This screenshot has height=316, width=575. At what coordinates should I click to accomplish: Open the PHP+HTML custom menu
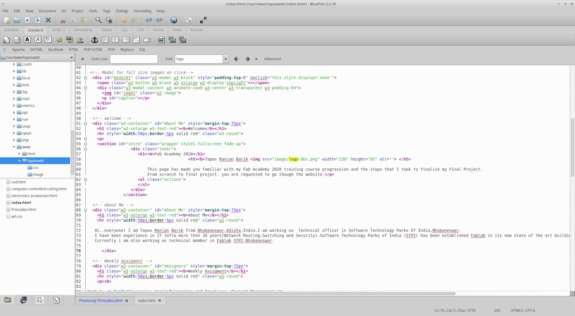tap(93, 50)
